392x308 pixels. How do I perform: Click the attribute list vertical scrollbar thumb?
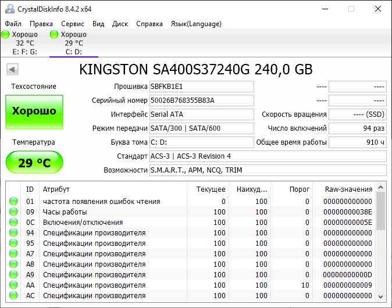(381, 211)
